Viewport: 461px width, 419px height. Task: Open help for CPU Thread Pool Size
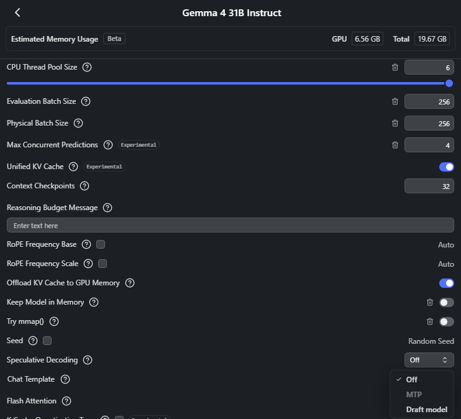(87, 67)
